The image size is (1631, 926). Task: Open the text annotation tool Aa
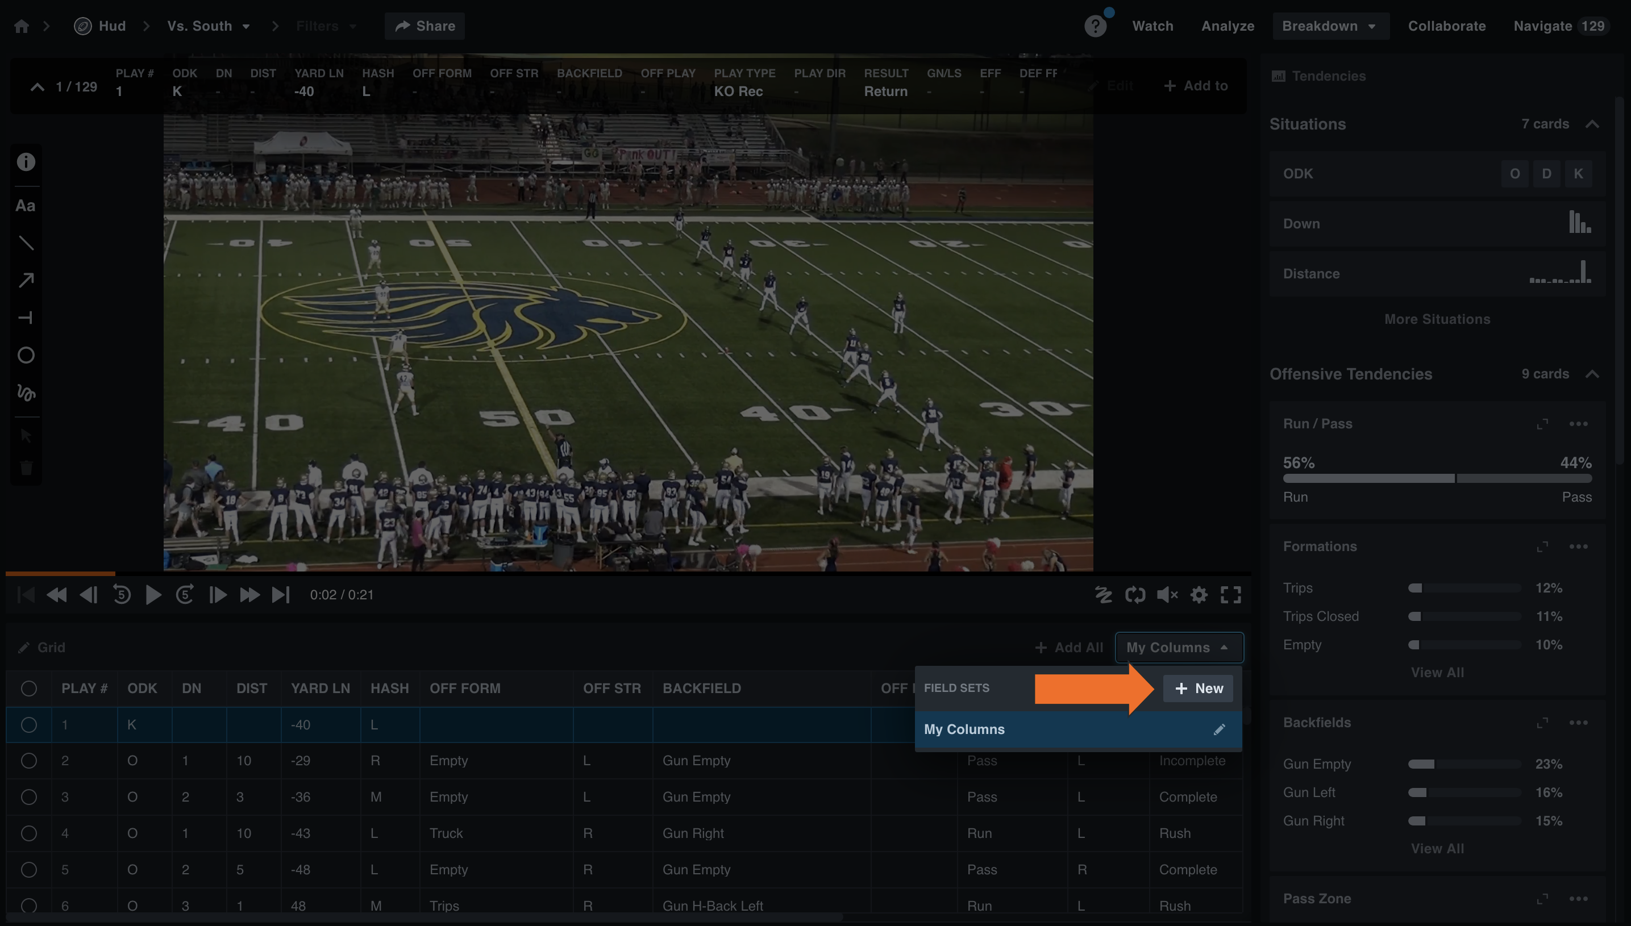pos(26,205)
